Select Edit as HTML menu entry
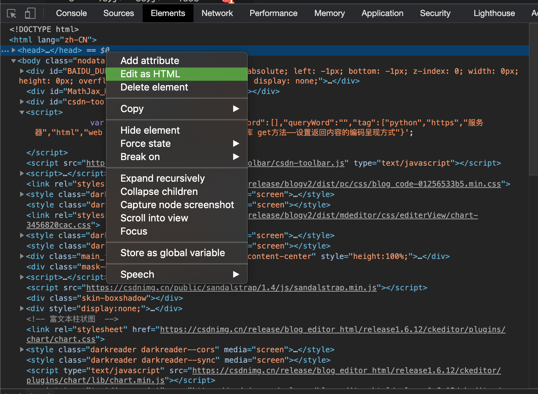Image resolution: width=538 pixels, height=394 pixels. coord(177,74)
